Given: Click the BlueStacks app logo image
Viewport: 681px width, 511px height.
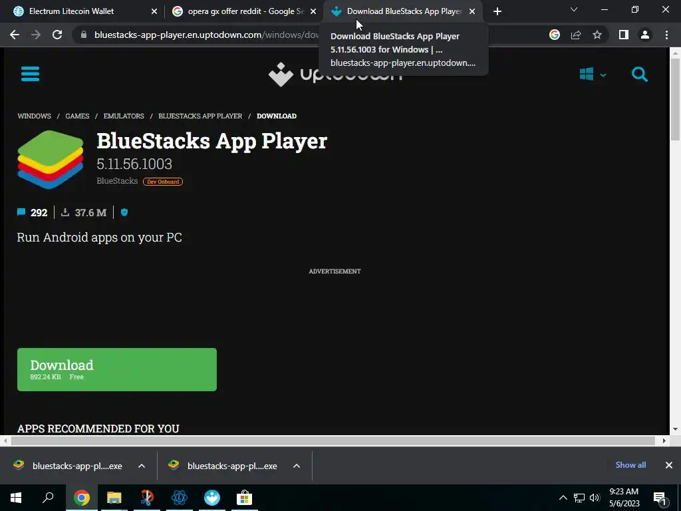Looking at the screenshot, I should pyautogui.click(x=51, y=160).
